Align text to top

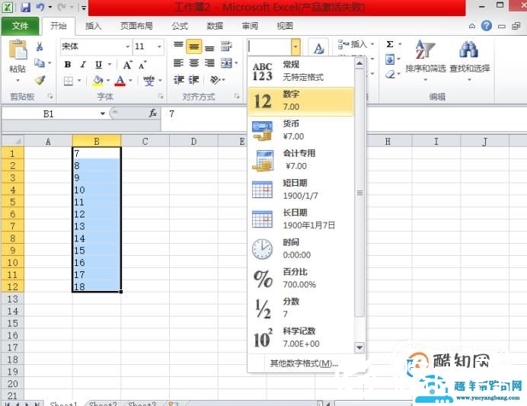pyautogui.click(x=178, y=46)
